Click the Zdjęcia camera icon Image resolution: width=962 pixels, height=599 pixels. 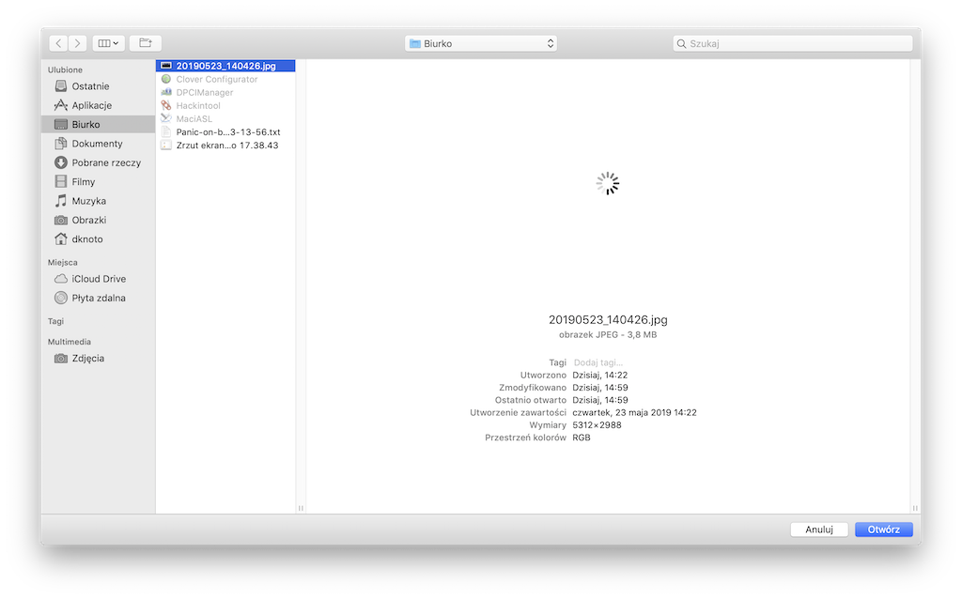[61, 359]
